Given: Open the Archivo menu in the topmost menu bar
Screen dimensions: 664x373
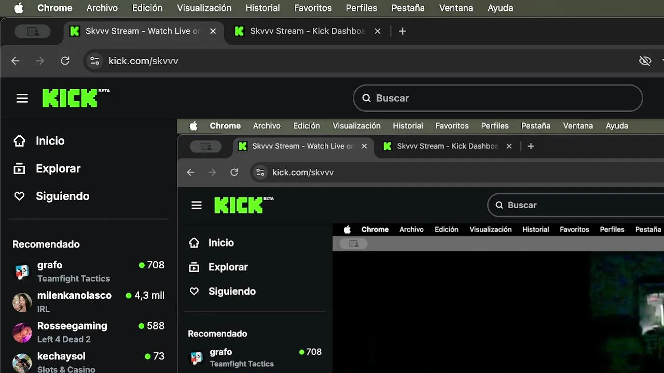Looking at the screenshot, I should [102, 8].
